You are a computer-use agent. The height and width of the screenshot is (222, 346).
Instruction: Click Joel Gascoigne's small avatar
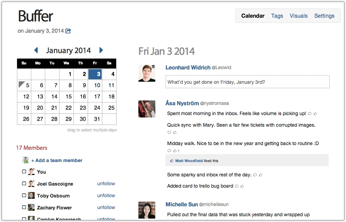(31, 184)
